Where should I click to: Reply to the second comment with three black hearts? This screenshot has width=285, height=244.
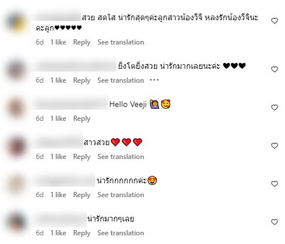point(82,80)
